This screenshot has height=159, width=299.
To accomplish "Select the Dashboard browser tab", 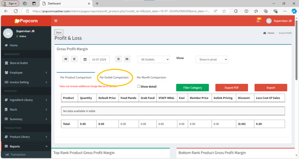I will tap(66, 3).
